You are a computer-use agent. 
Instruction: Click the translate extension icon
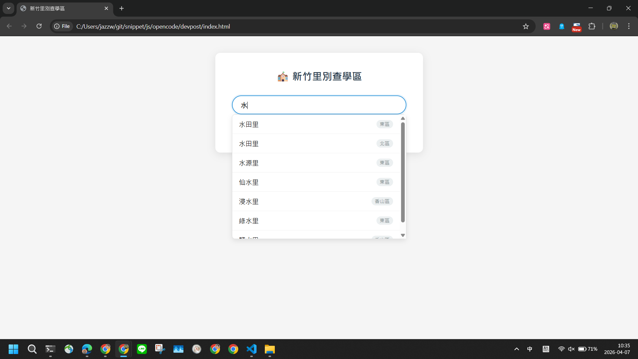coord(547,26)
